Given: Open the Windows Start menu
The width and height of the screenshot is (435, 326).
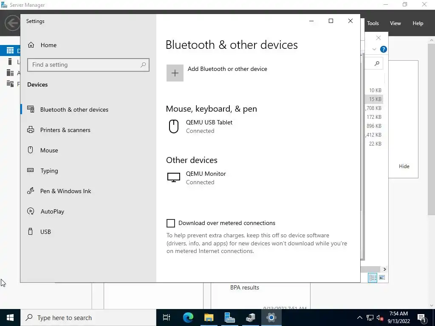Looking at the screenshot, I should click(10, 318).
